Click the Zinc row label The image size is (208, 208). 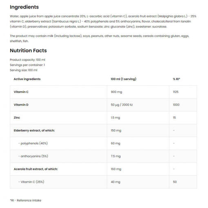tap(17, 117)
